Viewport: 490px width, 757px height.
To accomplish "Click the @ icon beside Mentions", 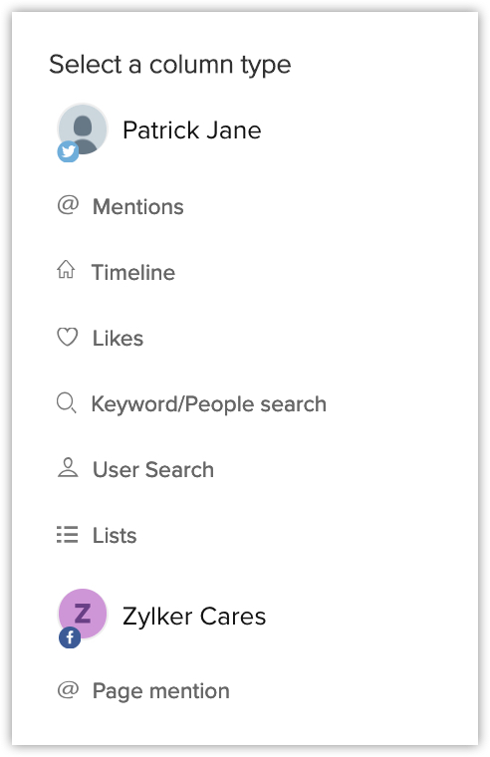I will tap(68, 205).
